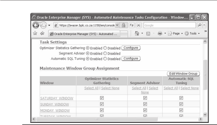Open the SATURDAY_WINDOW link

coord(57,98)
